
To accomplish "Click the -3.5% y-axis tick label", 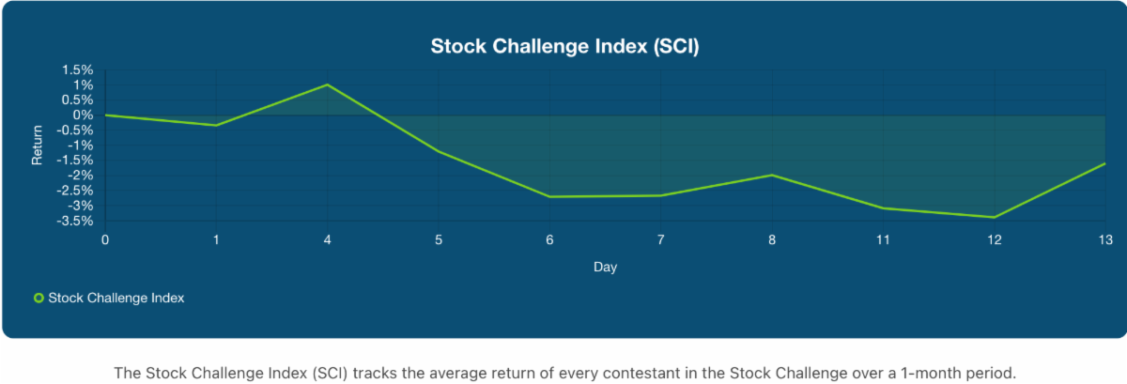I will [75, 221].
